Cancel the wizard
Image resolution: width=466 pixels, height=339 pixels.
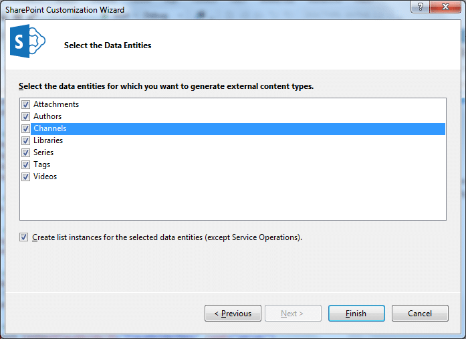point(420,314)
